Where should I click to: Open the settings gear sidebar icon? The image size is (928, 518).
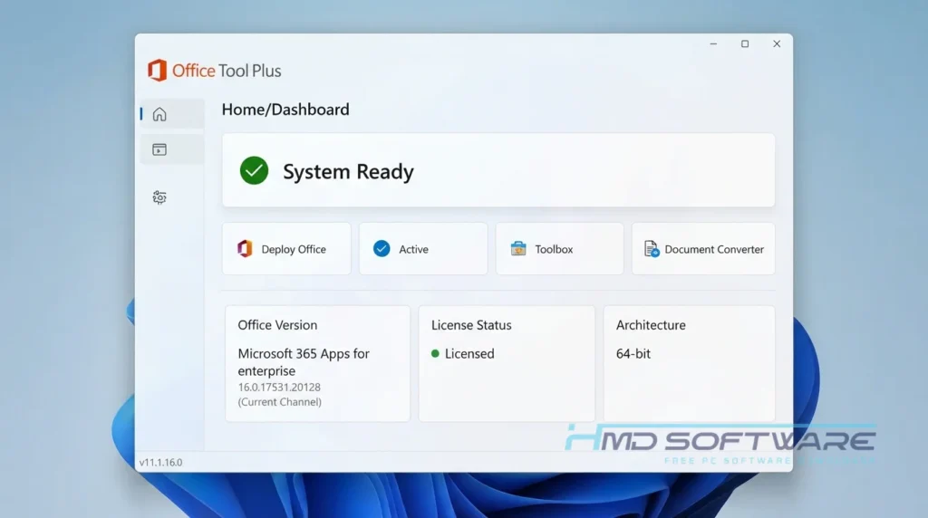coord(159,197)
